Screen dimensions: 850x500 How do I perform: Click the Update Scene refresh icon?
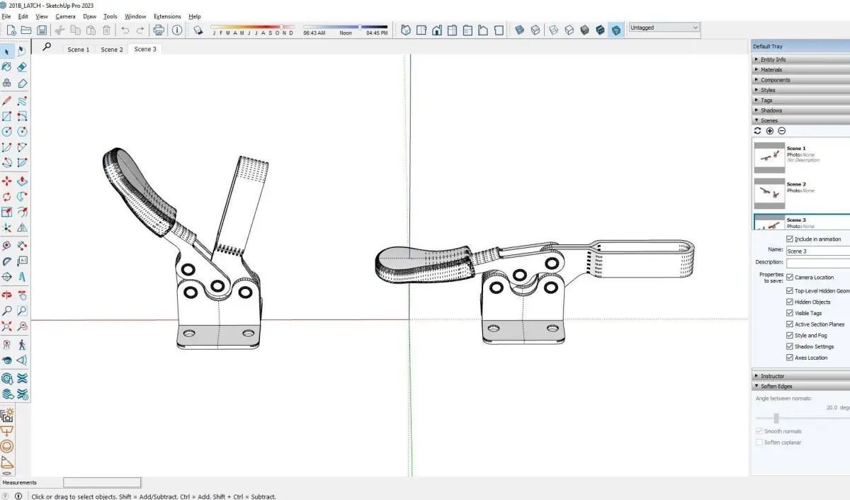point(758,131)
